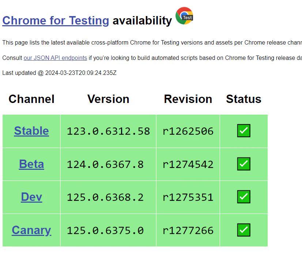
Task: Click the Last updated timestamp text
Action: [59, 73]
